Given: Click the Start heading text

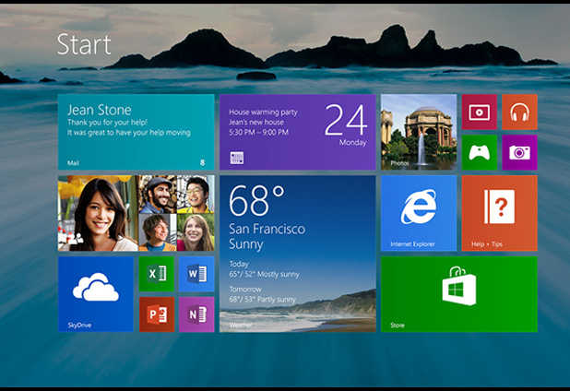Looking at the screenshot, I should pyautogui.click(x=84, y=43).
